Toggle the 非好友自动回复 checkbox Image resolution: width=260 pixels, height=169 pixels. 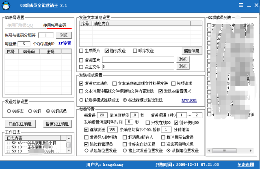tap(125, 144)
